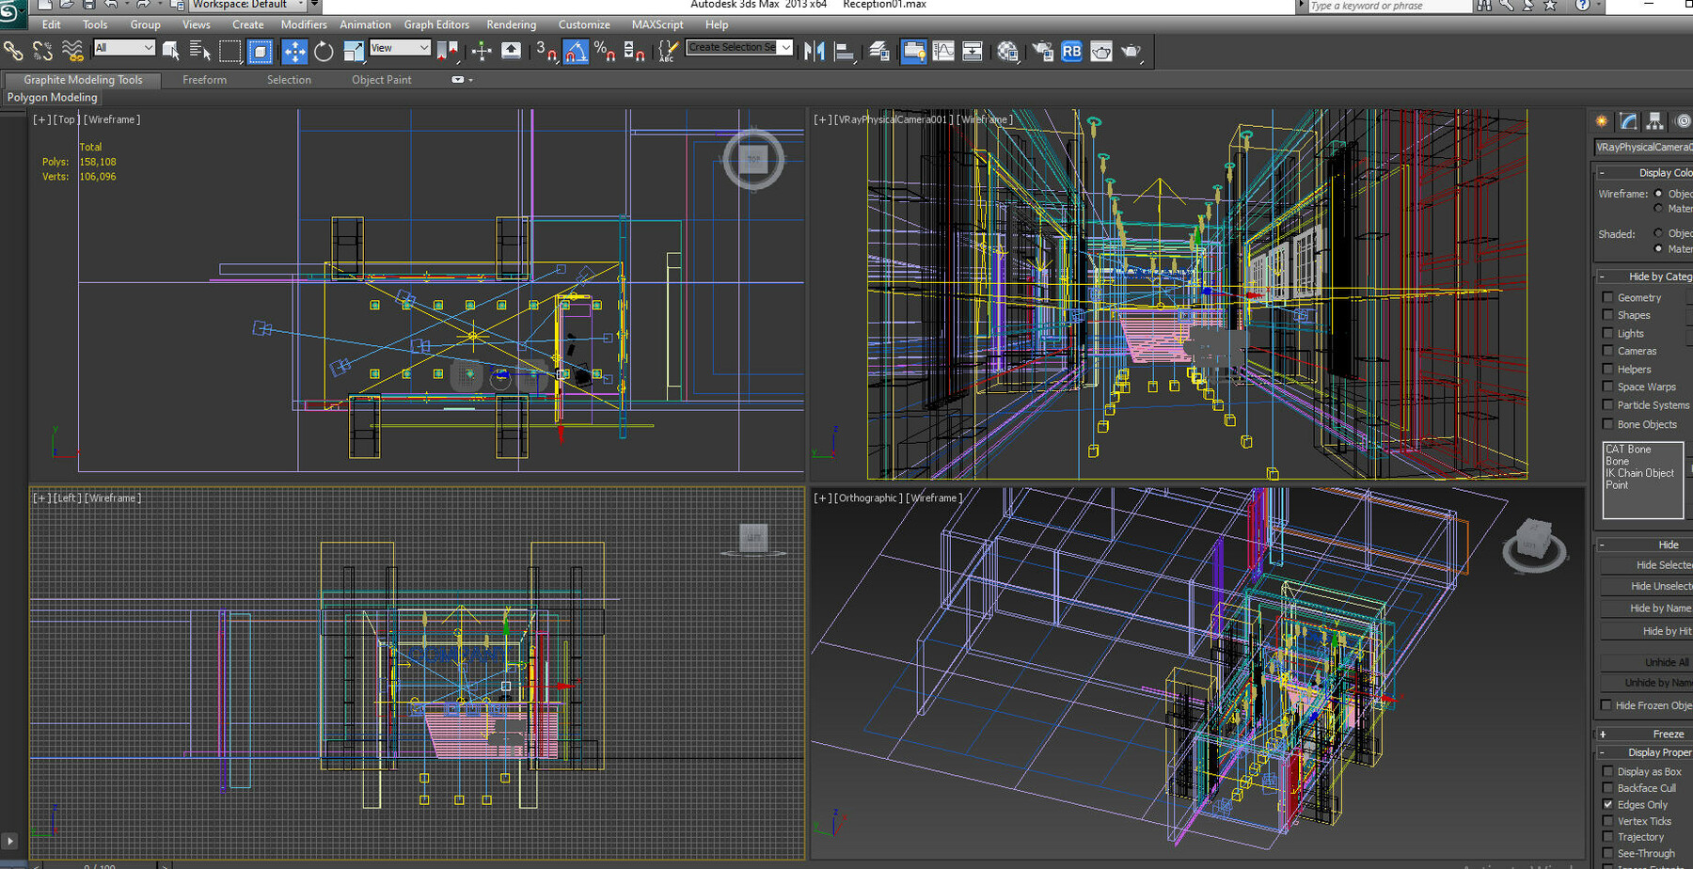
Task: Uncheck the Edges Only option
Action: click(x=1607, y=805)
